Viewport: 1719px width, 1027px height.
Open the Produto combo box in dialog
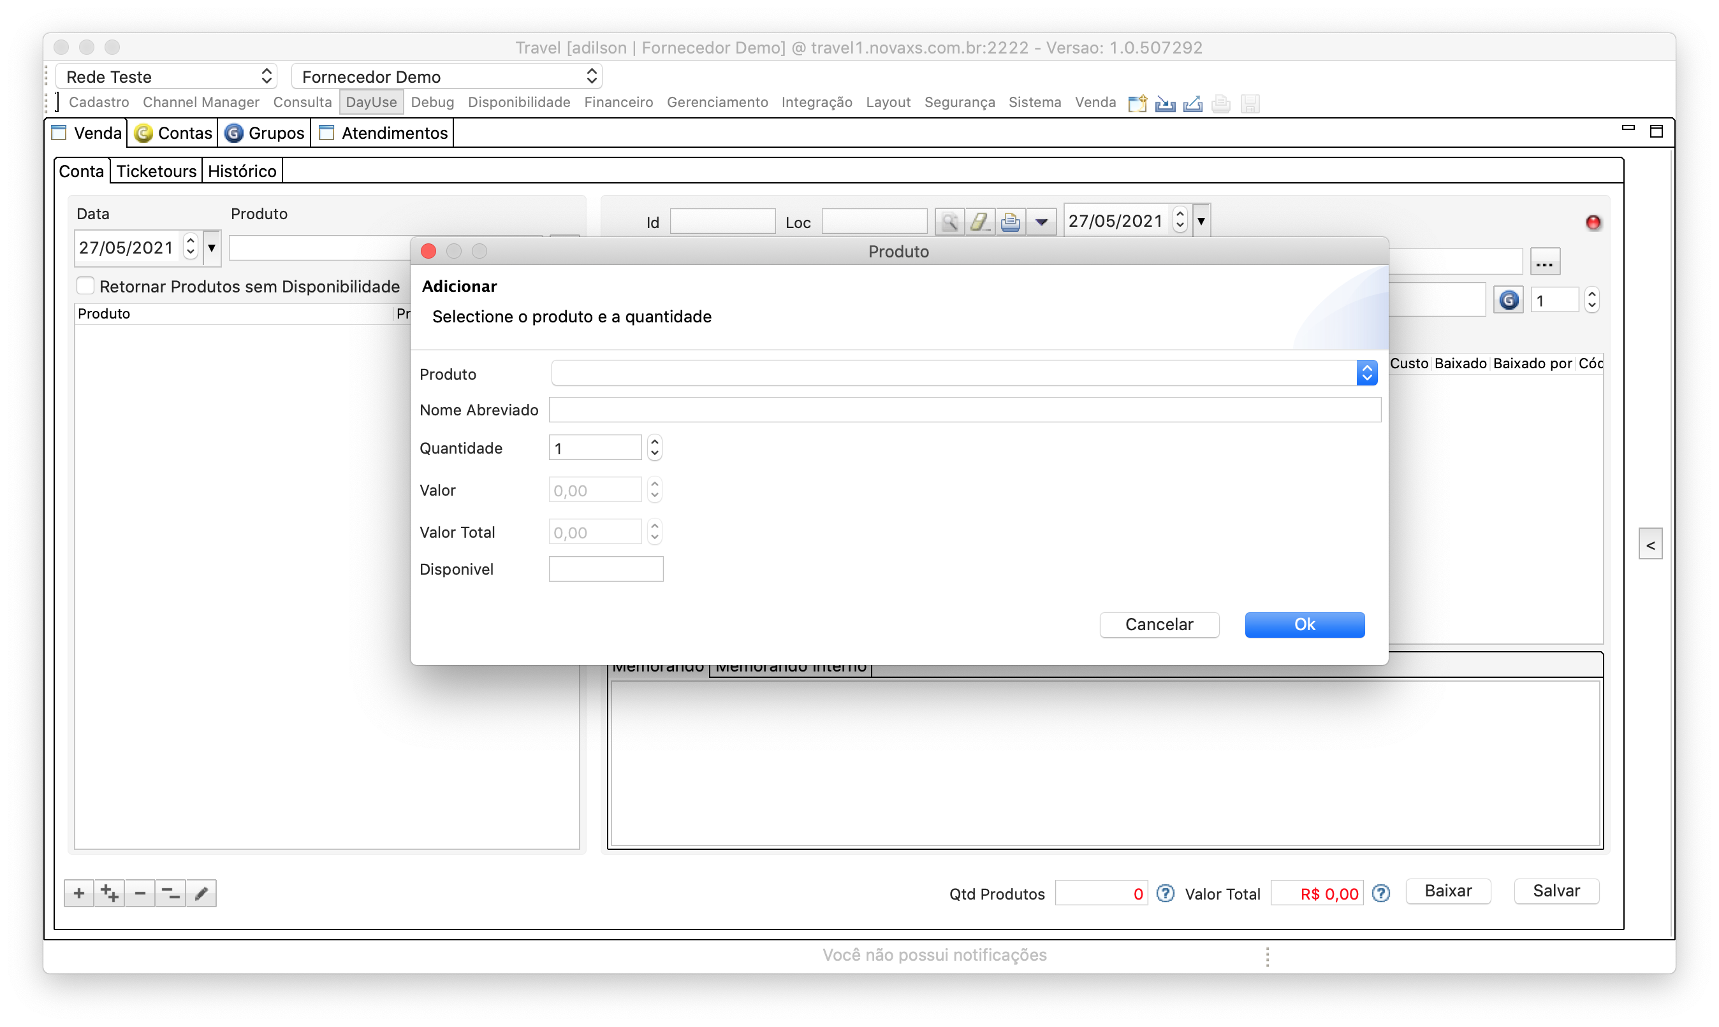point(1366,373)
